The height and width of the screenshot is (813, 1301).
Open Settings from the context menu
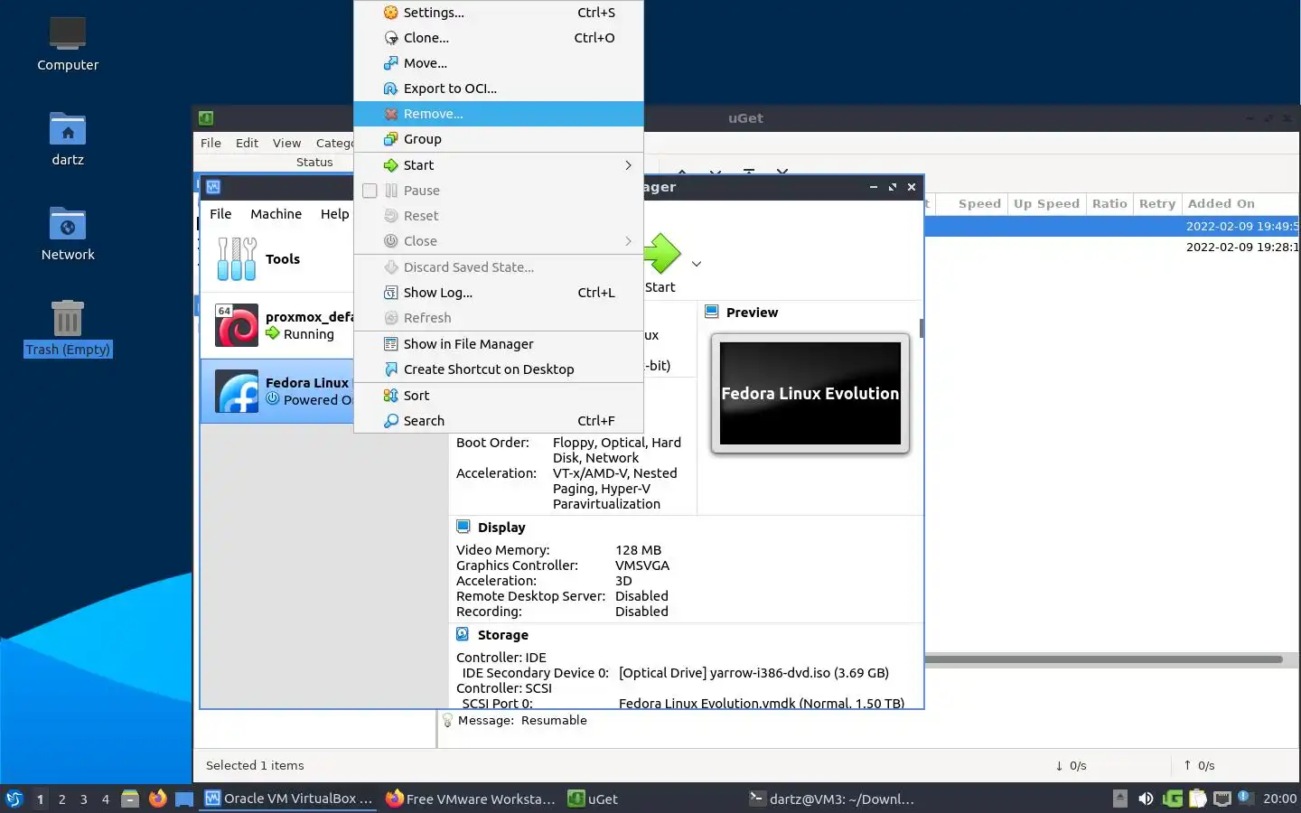tap(499, 13)
